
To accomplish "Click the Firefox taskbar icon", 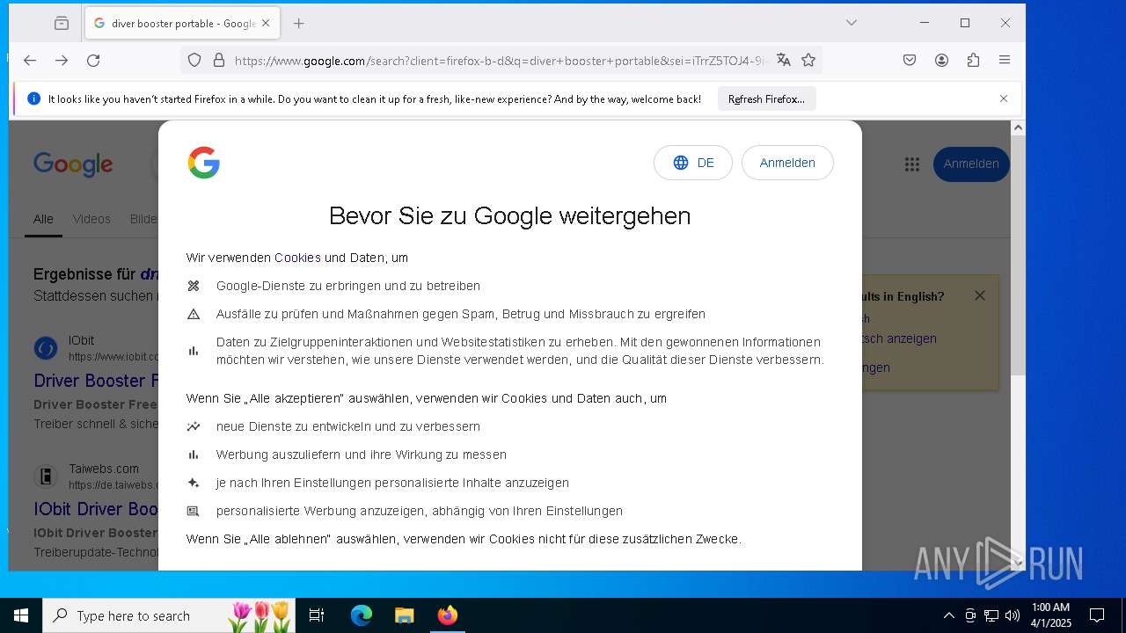I will point(447,615).
